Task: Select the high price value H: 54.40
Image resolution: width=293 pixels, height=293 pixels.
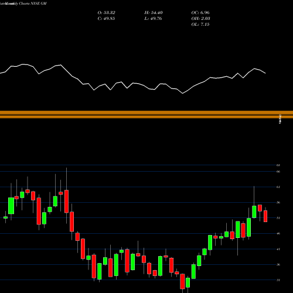Action: pos(154,13)
